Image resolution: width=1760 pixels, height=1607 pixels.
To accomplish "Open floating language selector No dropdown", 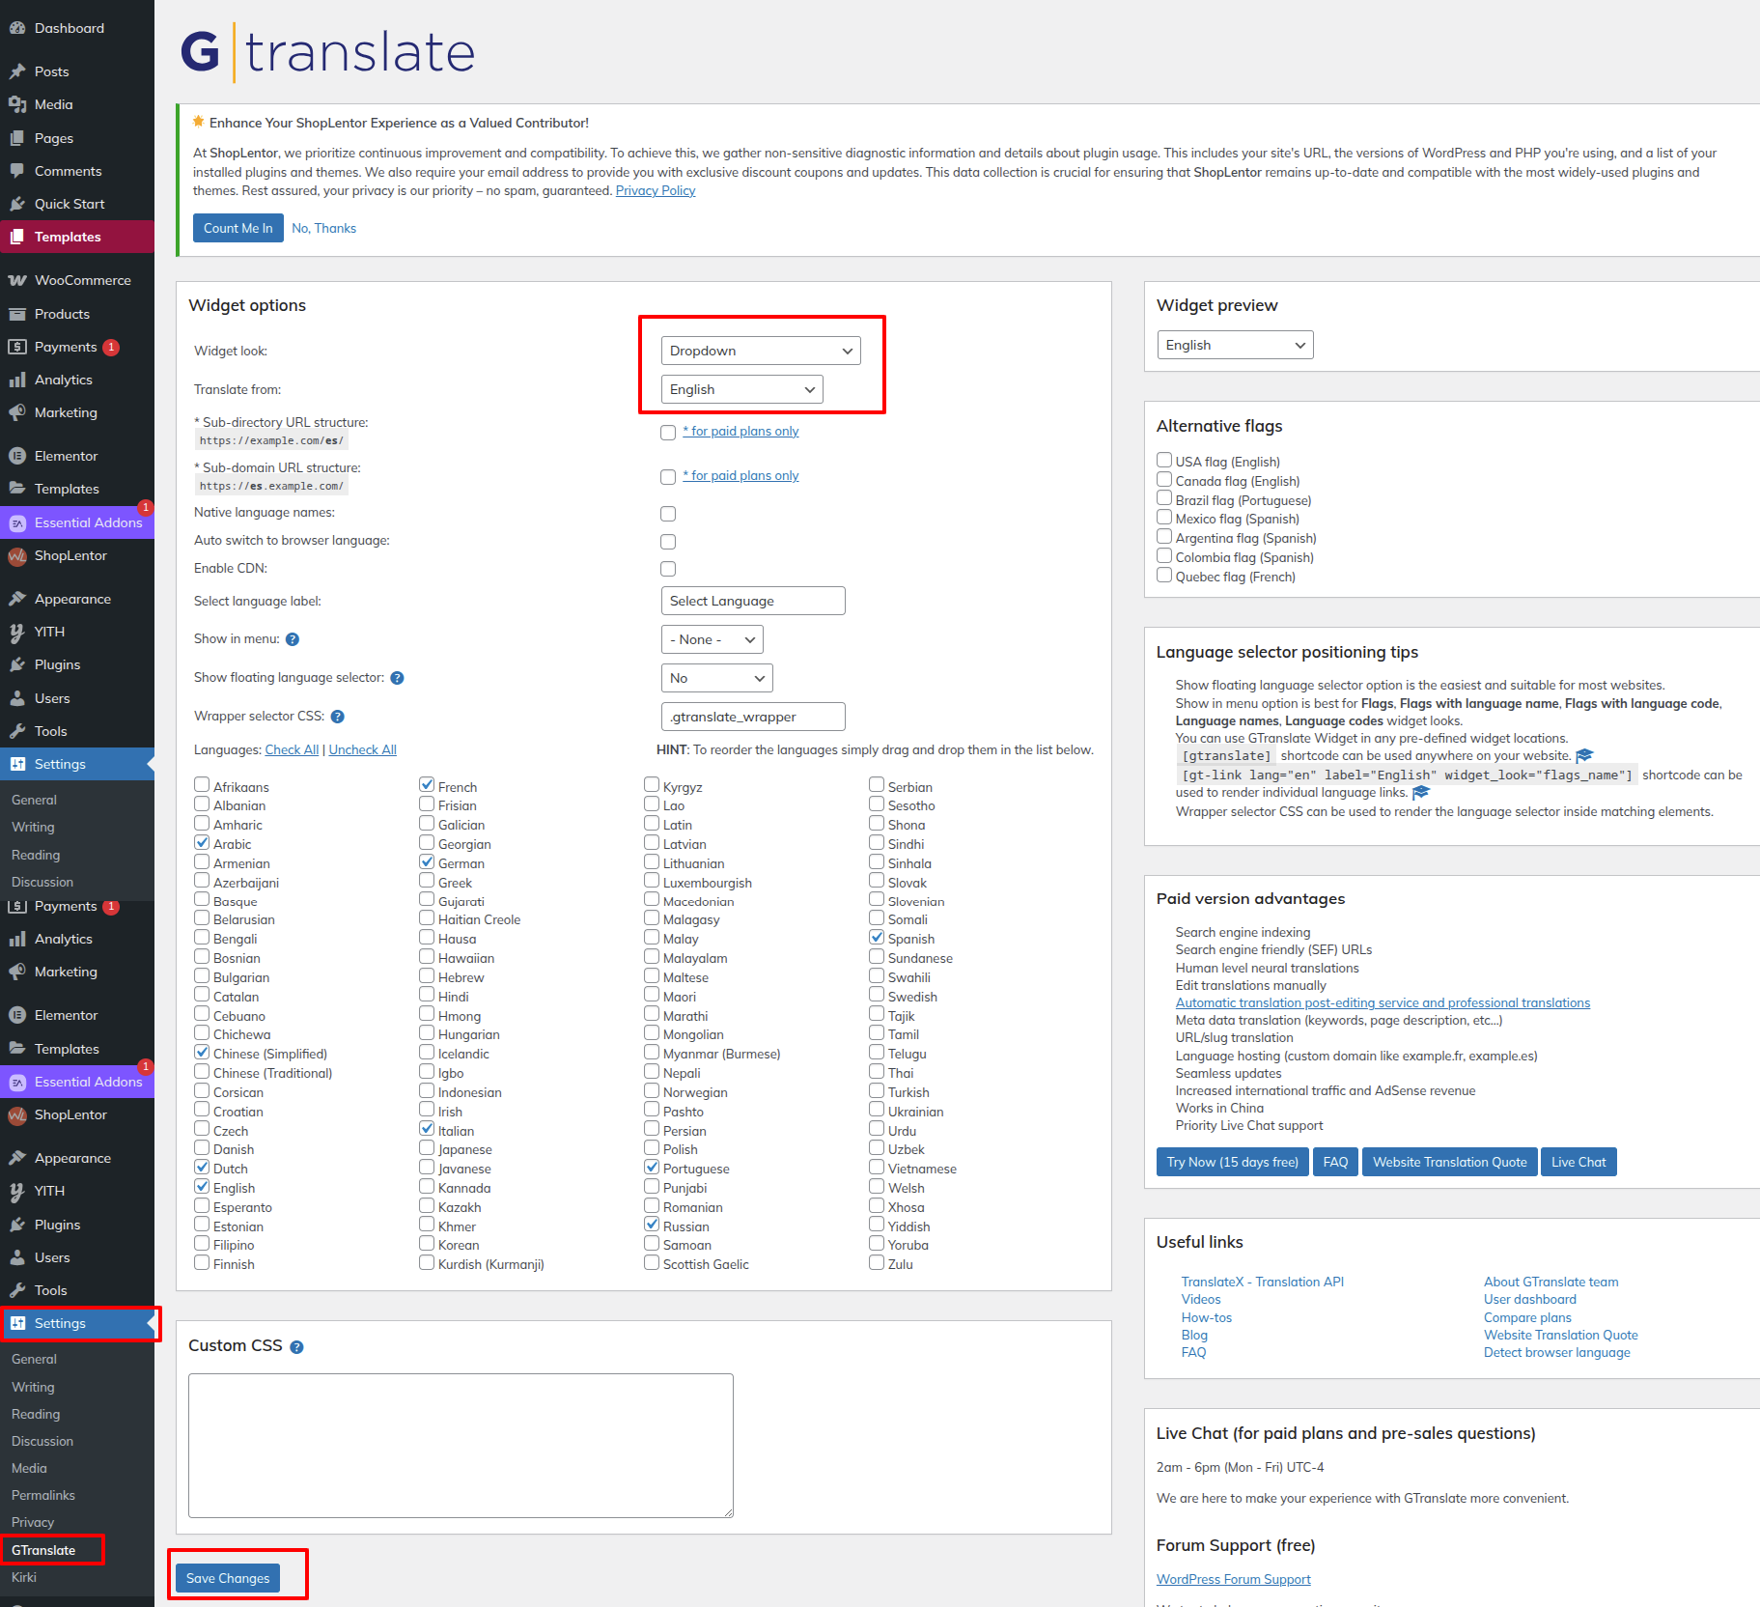I will pyautogui.click(x=716, y=678).
